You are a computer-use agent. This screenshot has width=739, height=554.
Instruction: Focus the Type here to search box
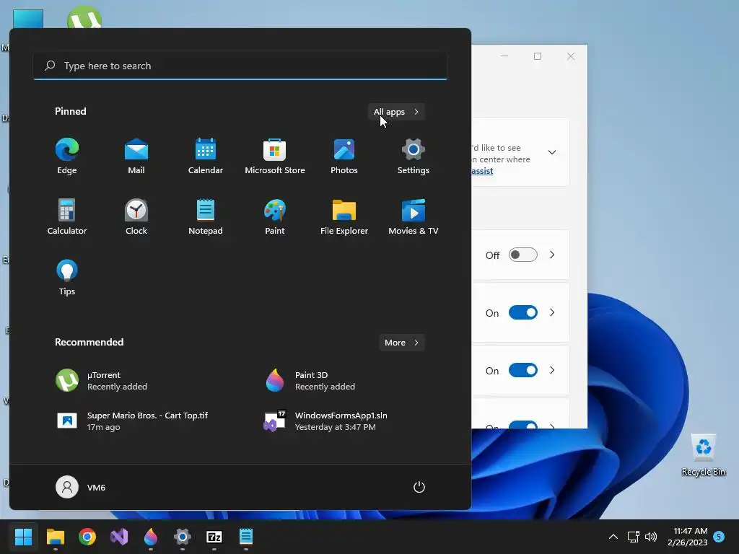240,66
